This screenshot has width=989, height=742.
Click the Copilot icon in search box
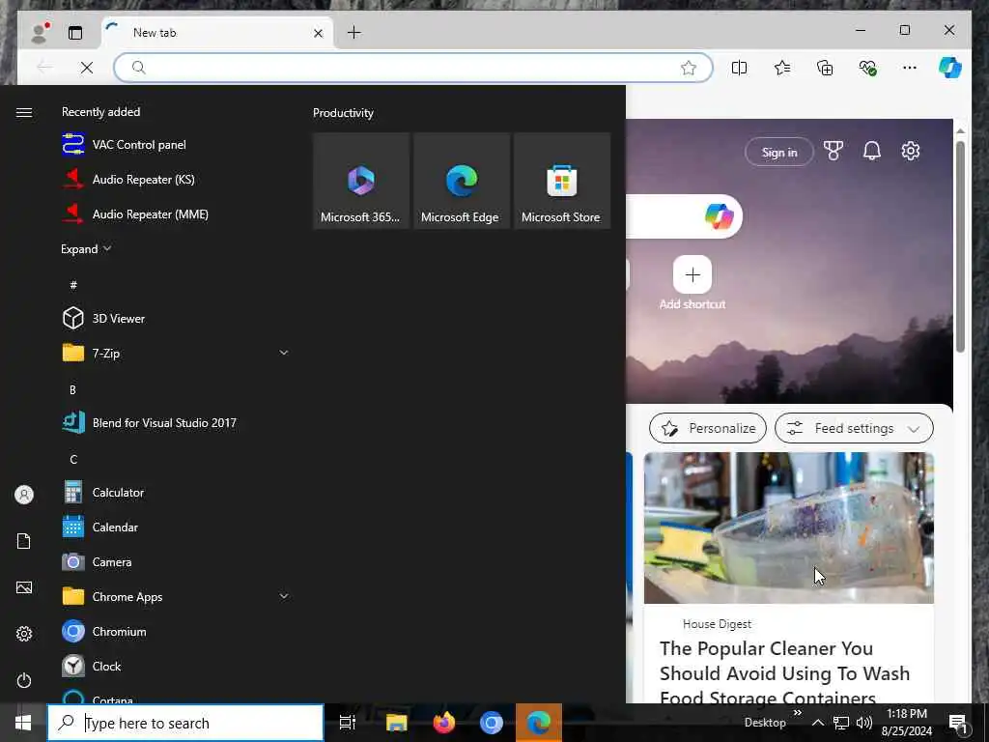coord(719,216)
